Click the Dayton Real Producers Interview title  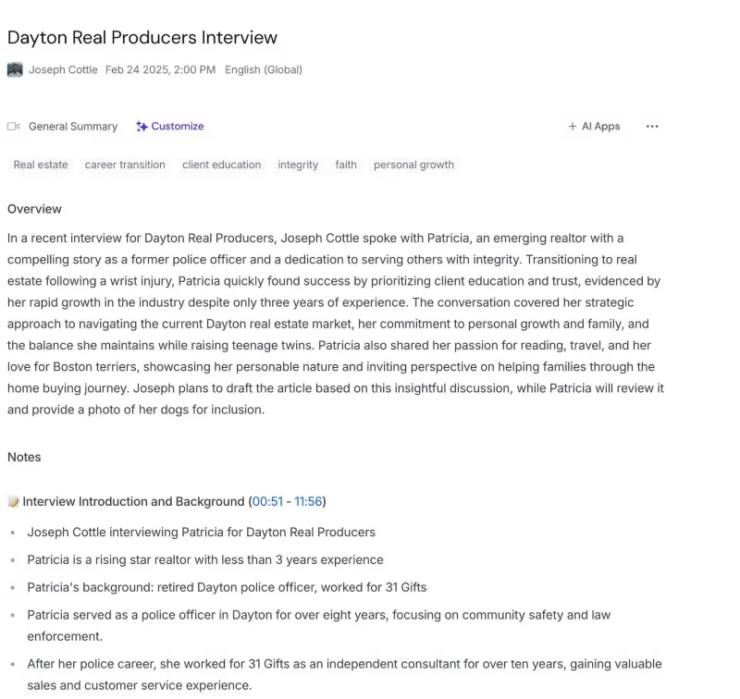142,38
